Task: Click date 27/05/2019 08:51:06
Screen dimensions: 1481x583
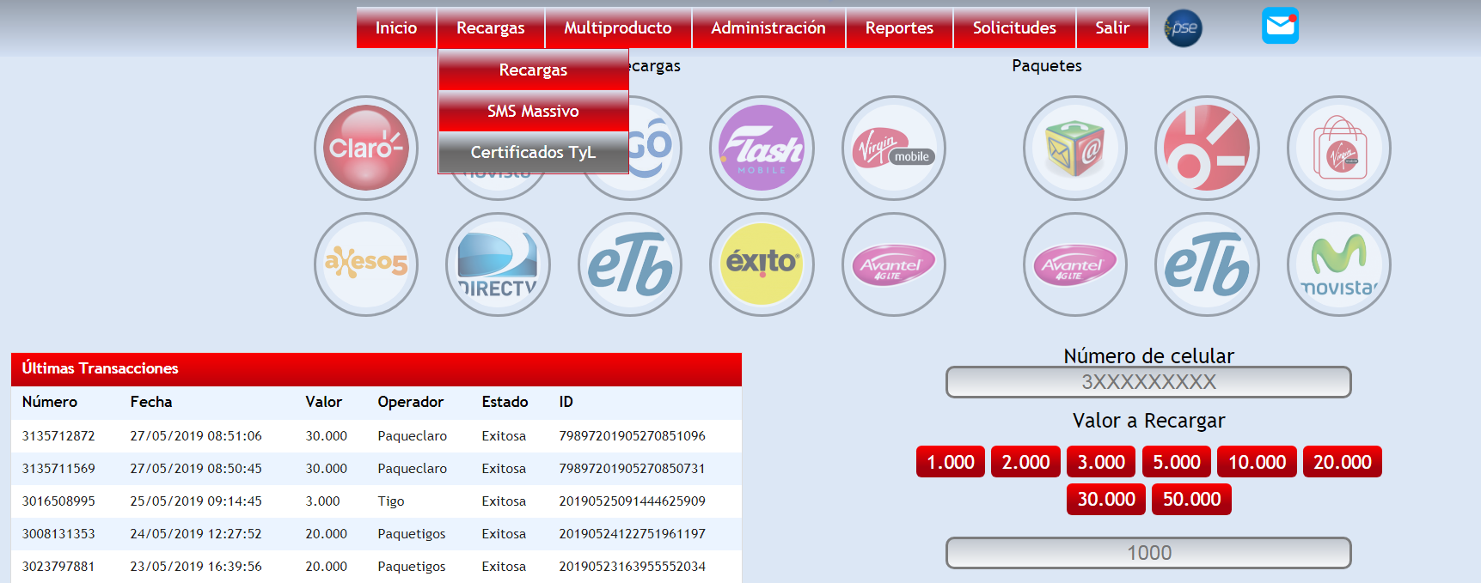Action: (x=196, y=436)
